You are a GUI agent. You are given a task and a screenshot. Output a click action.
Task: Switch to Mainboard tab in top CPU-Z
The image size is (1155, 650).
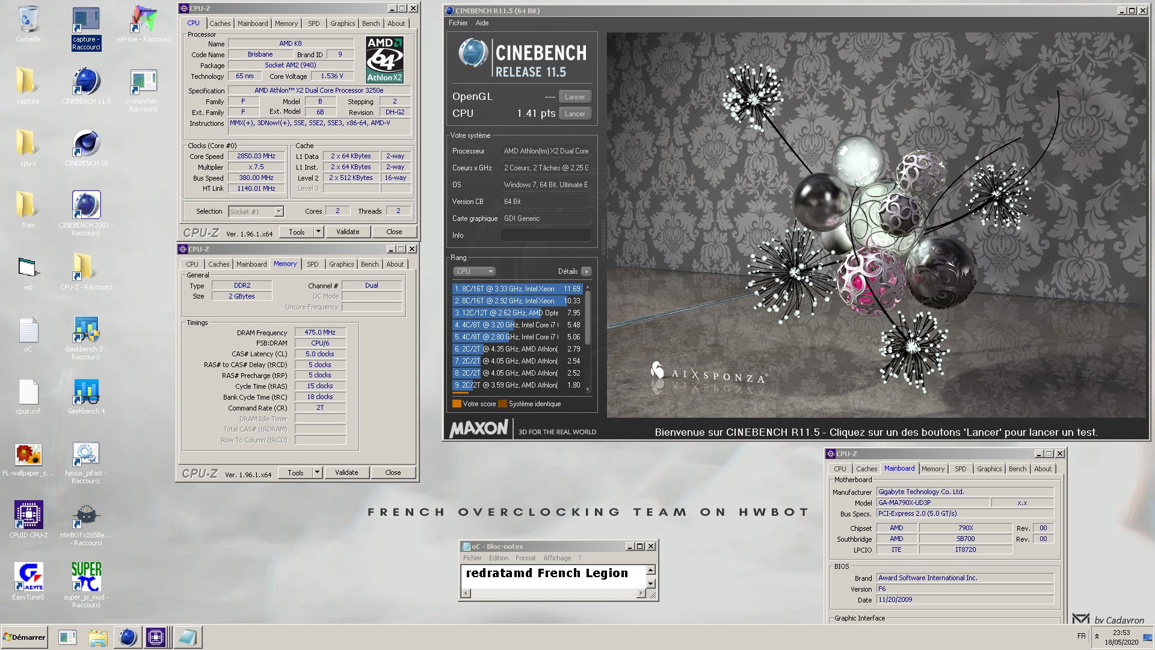[253, 23]
